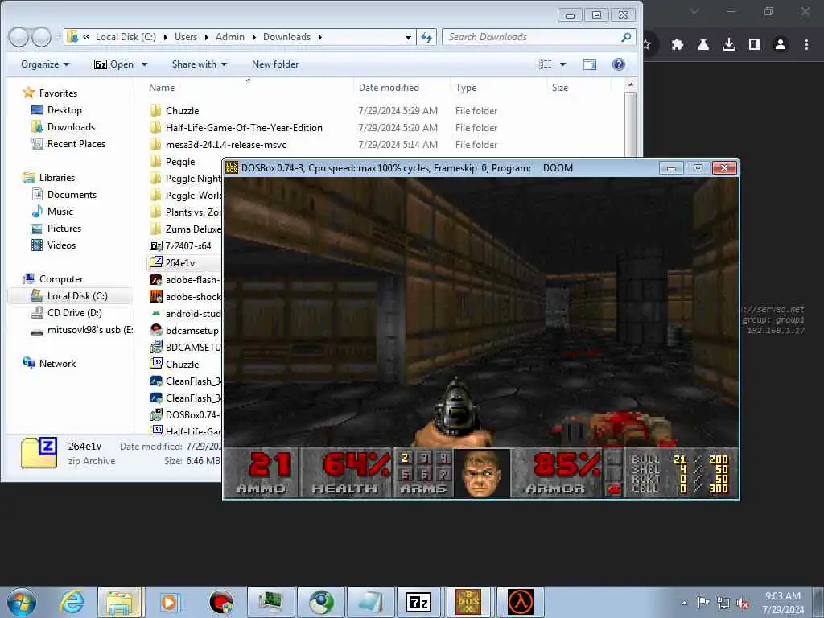The width and height of the screenshot is (824, 618).
Task: Switch to DOSBox taskbar button
Action: click(468, 602)
